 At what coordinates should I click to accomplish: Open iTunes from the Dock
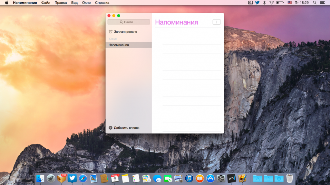click(x=189, y=178)
